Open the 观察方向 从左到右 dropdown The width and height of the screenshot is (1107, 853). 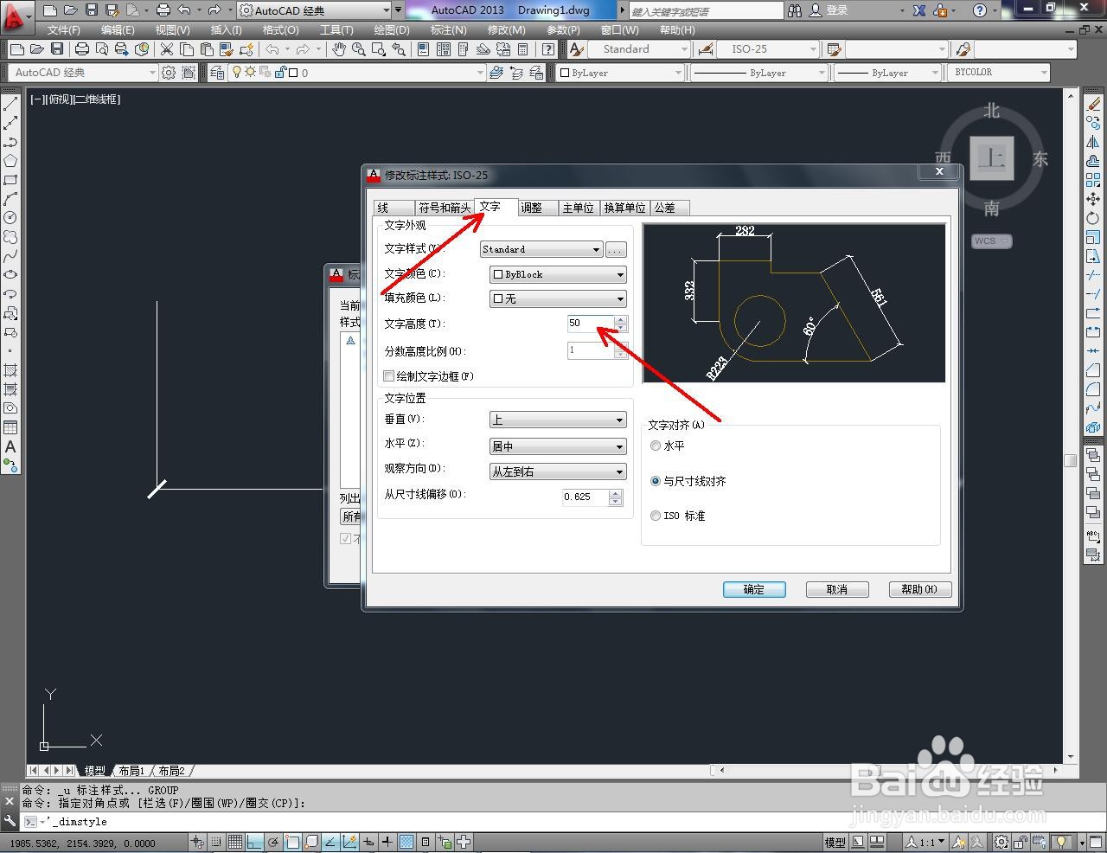click(558, 471)
